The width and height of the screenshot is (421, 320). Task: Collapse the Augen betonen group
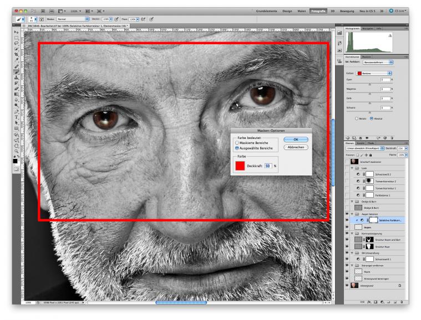tap(352, 214)
